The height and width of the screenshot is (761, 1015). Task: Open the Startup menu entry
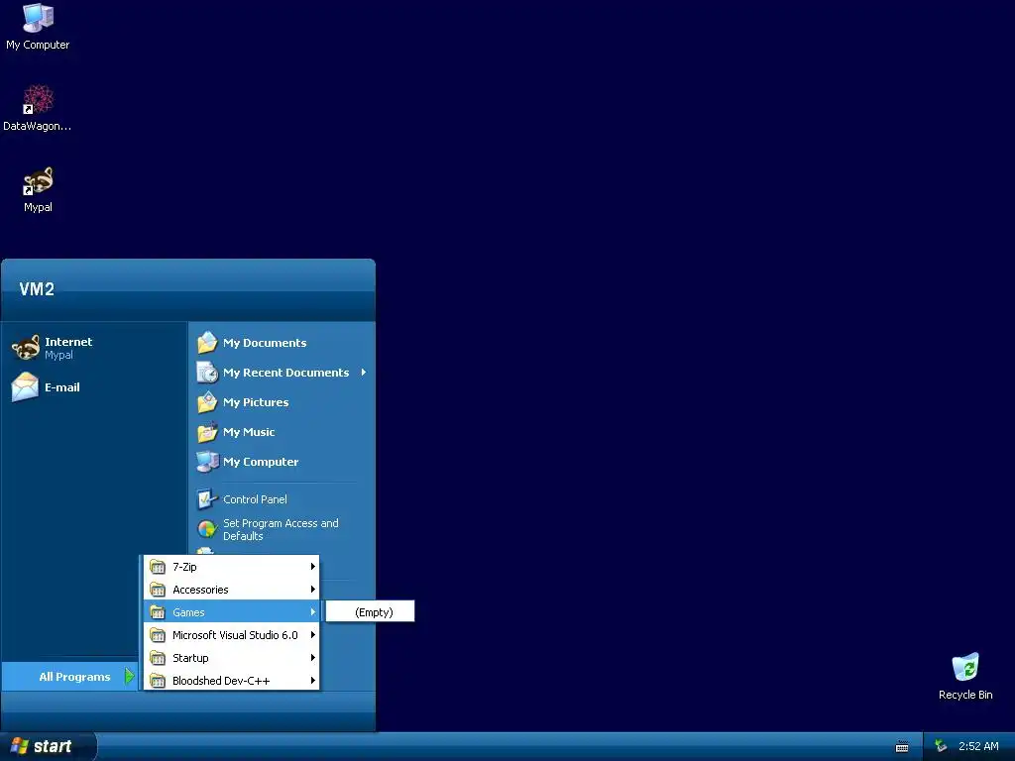tap(232, 658)
